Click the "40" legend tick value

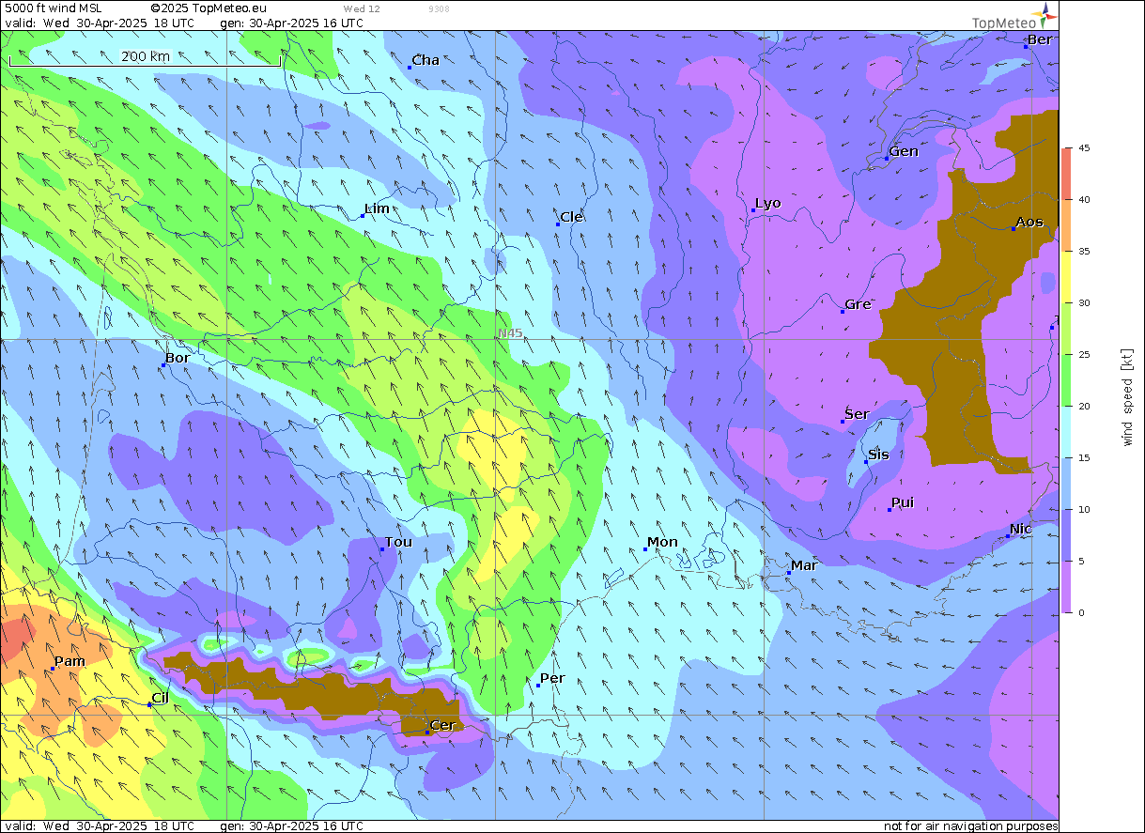[1084, 200]
